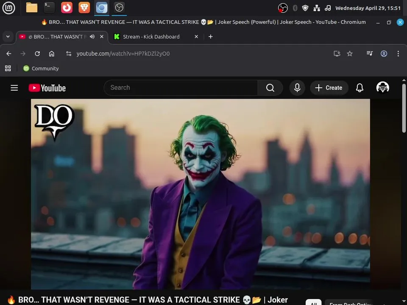Launch the file manager from the panel
Image resolution: width=407 pixels, height=305 pixels.
(x=32, y=8)
